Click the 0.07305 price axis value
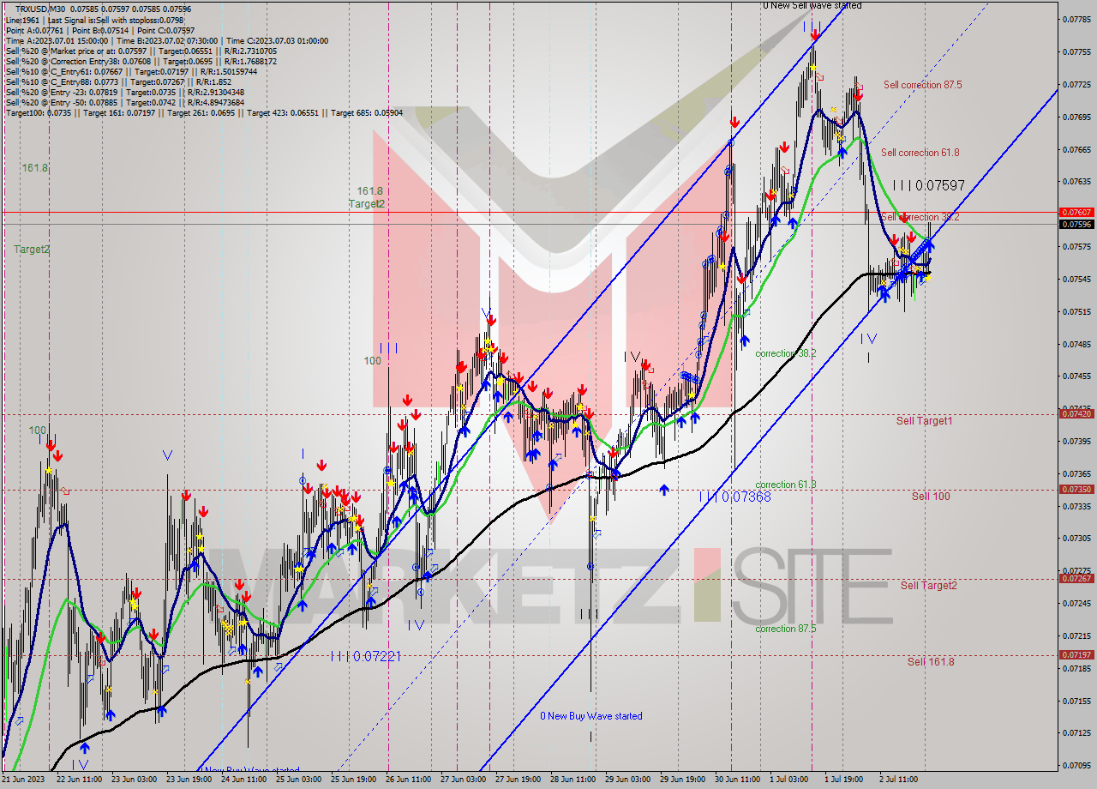1097x789 pixels. 1077,539
